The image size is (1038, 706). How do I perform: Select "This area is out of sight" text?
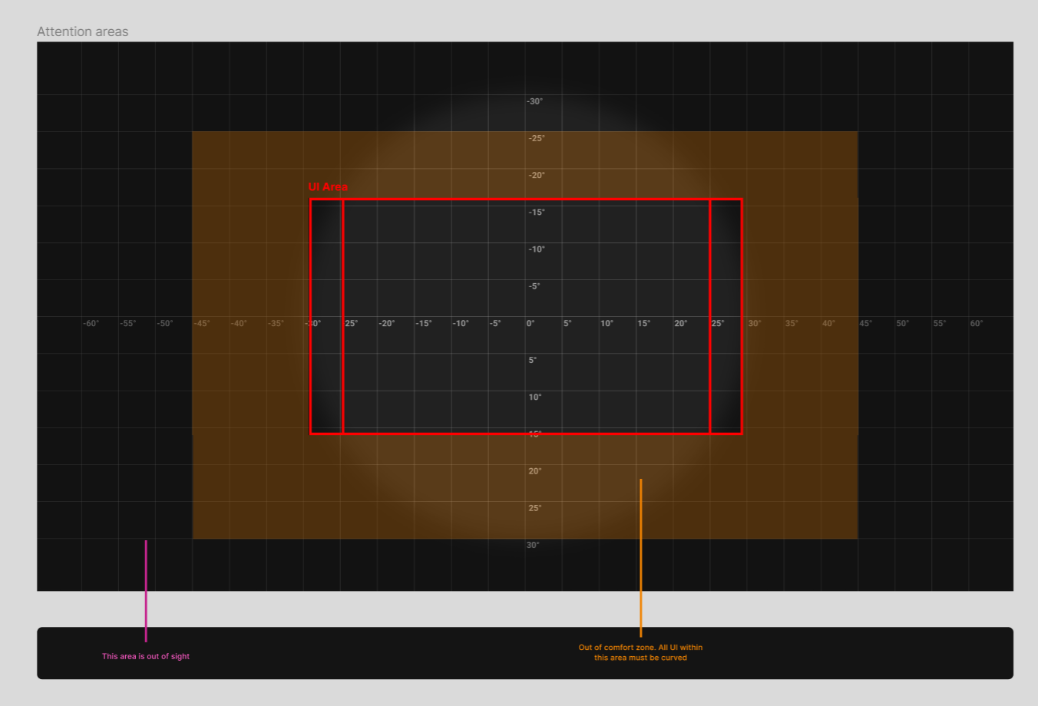click(x=146, y=656)
